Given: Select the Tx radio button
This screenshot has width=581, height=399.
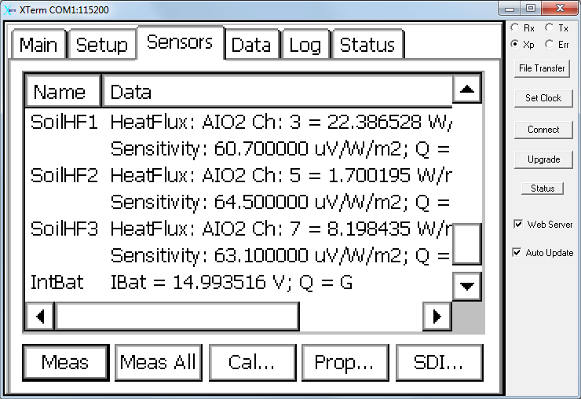Looking at the screenshot, I should 549,27.
